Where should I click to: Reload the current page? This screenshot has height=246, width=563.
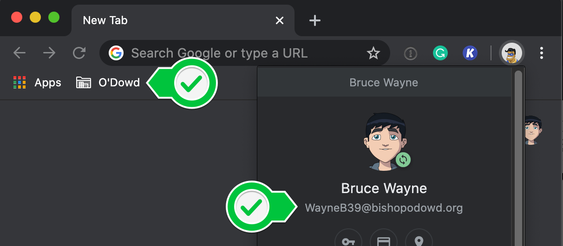[79, 53]
